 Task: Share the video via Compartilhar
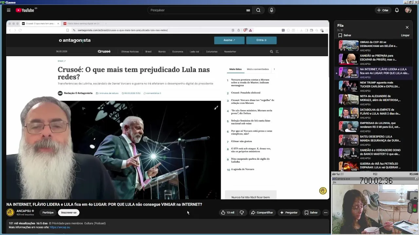pos(262,212)
